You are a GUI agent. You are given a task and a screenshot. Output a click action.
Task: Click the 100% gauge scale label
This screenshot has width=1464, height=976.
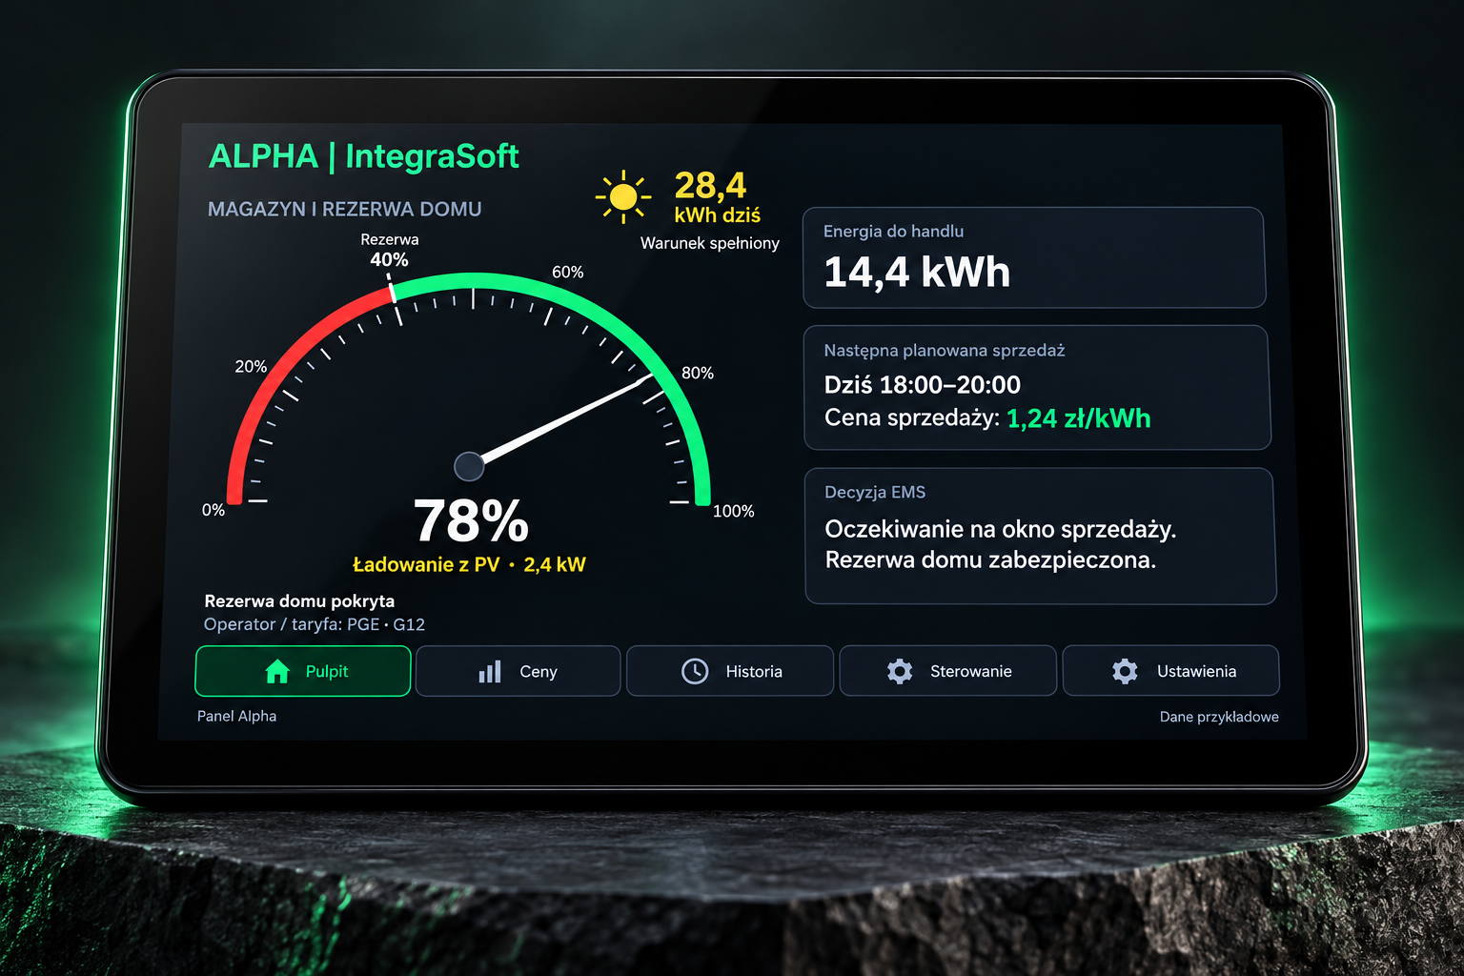[x=734, y=511]
